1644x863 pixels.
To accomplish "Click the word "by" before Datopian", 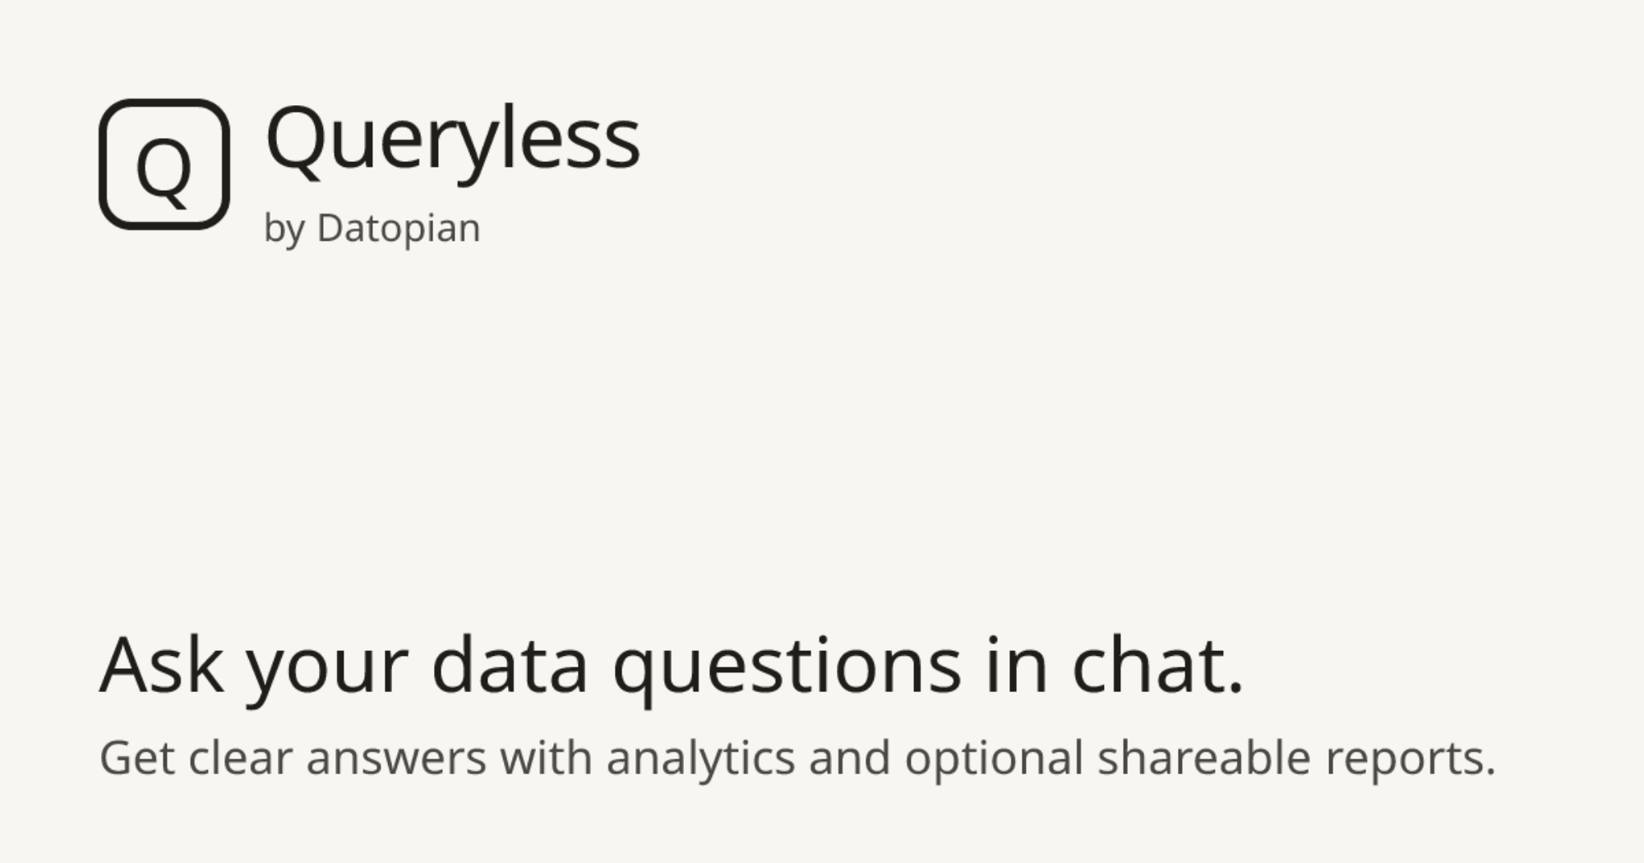I will tap(284, 229).
